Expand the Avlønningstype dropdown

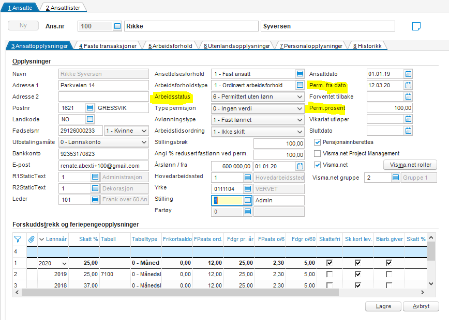coord(300,120)
